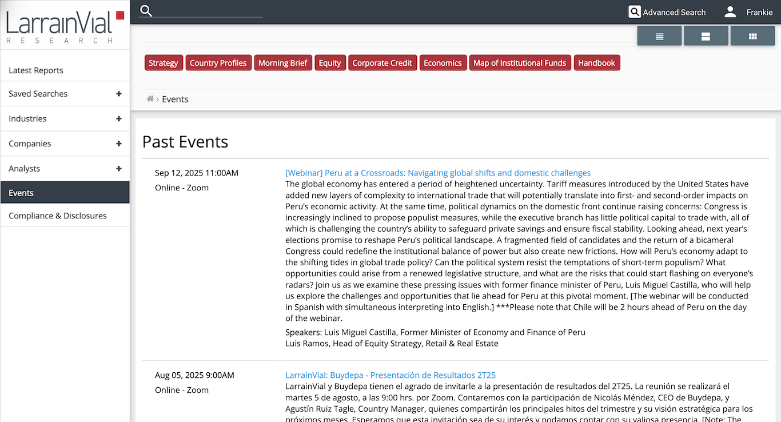Switch to compact list view

[x=659, y=36]
